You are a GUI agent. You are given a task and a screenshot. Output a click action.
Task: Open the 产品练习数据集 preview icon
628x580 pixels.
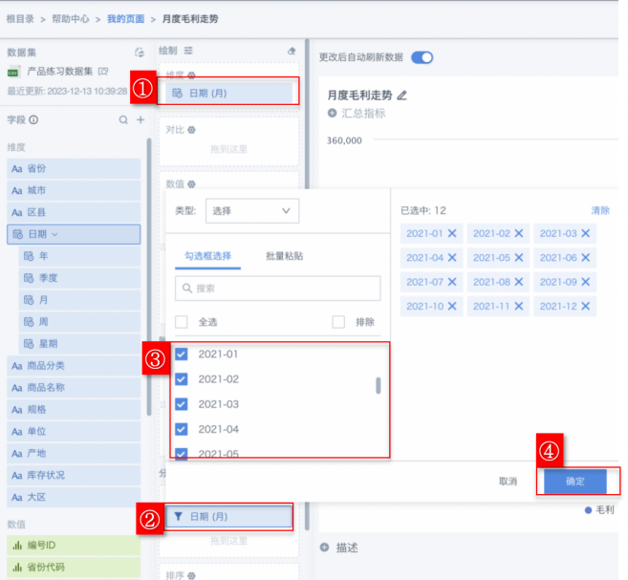click(102, 72)
